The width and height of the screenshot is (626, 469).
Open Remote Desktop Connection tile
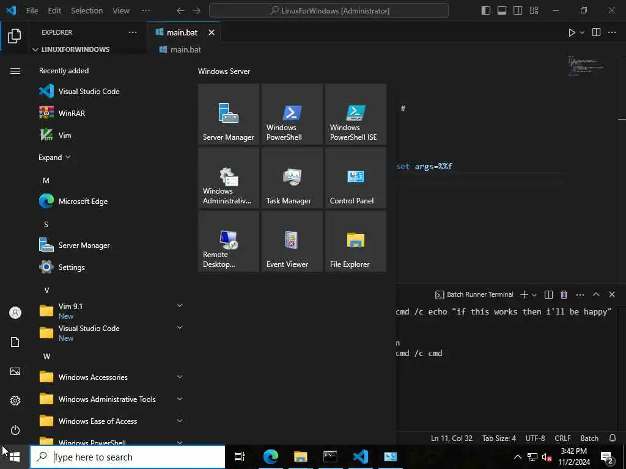(229, 241)
